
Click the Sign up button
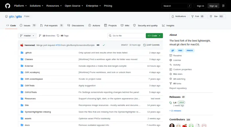click(213, 6)
